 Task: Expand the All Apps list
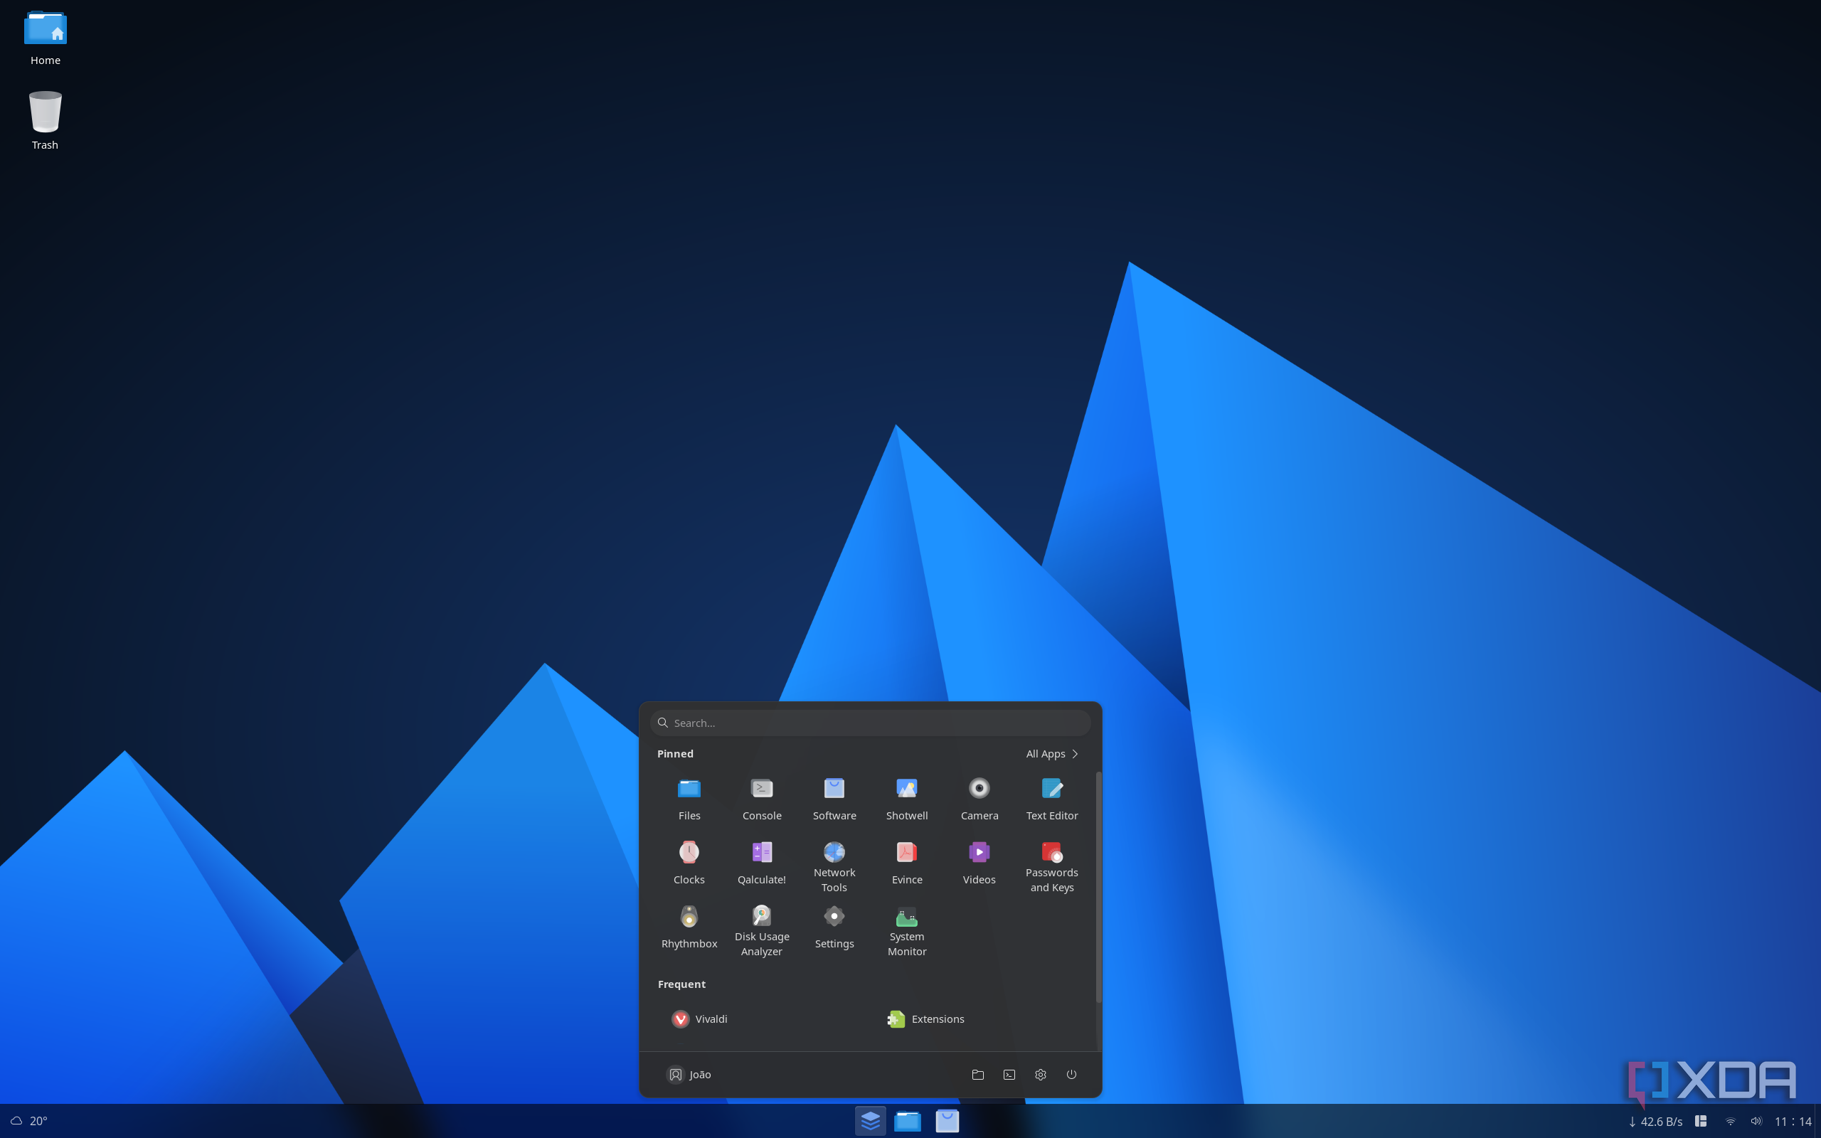(x=1052, y=753)
